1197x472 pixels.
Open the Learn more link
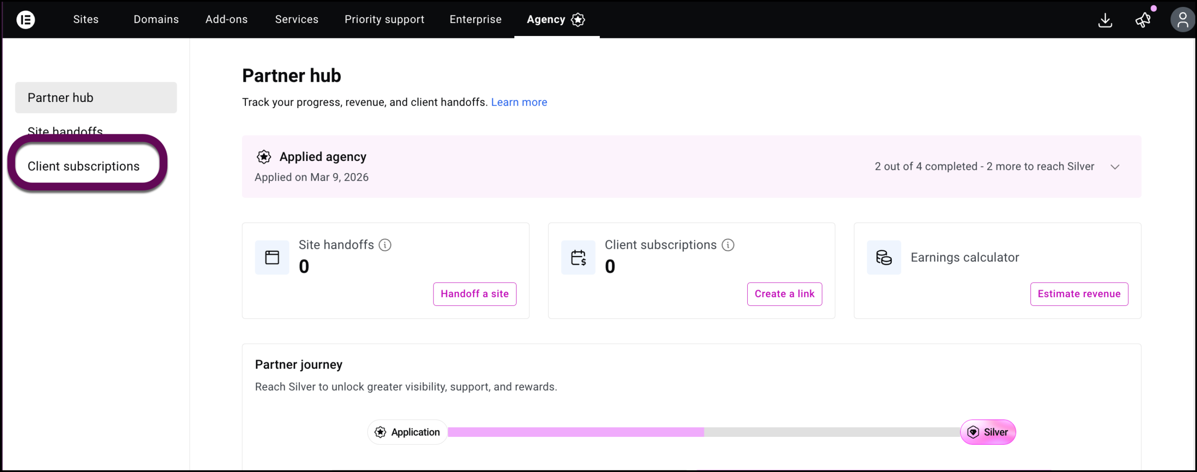[519, 102]
